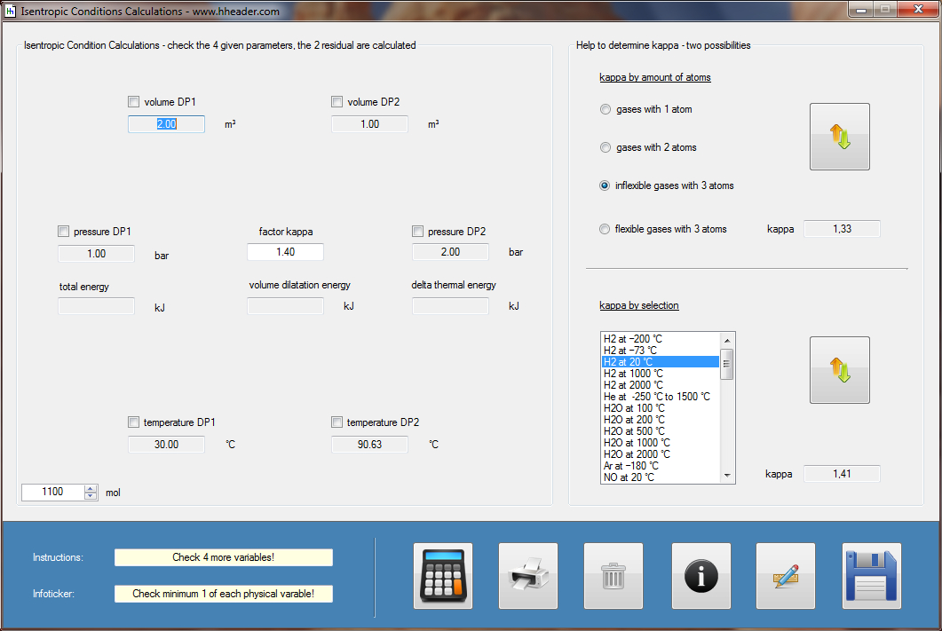
Task: Click the Infoticker message box
Action: 224,594
